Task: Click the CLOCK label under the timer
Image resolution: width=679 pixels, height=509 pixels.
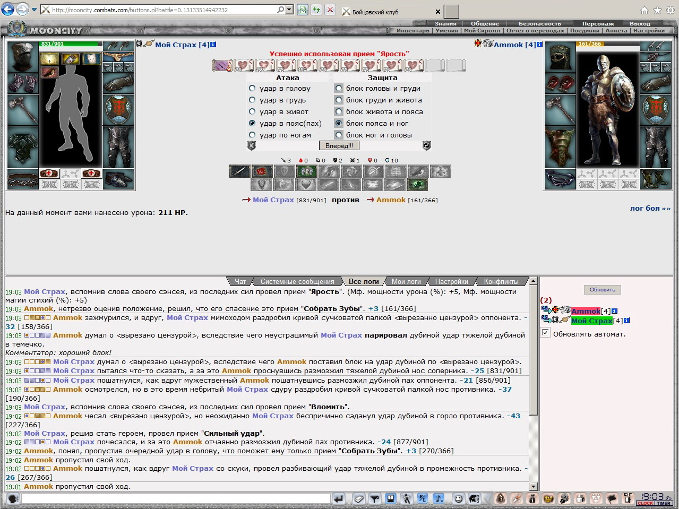Action: click(646, 503)
